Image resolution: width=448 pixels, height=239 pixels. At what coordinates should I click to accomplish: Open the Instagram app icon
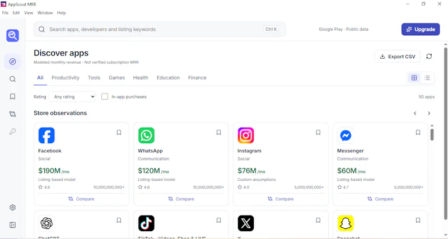(x=246, y=135)
